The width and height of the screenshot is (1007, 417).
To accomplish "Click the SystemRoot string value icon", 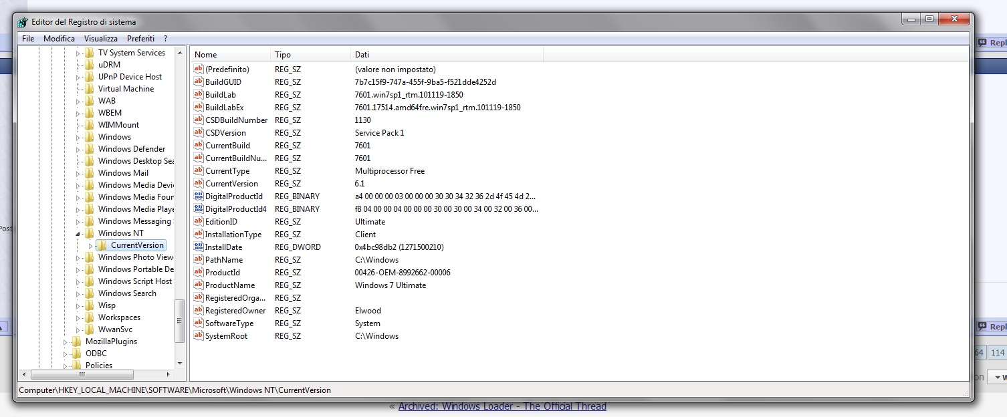I will click(x=198, y=335).
